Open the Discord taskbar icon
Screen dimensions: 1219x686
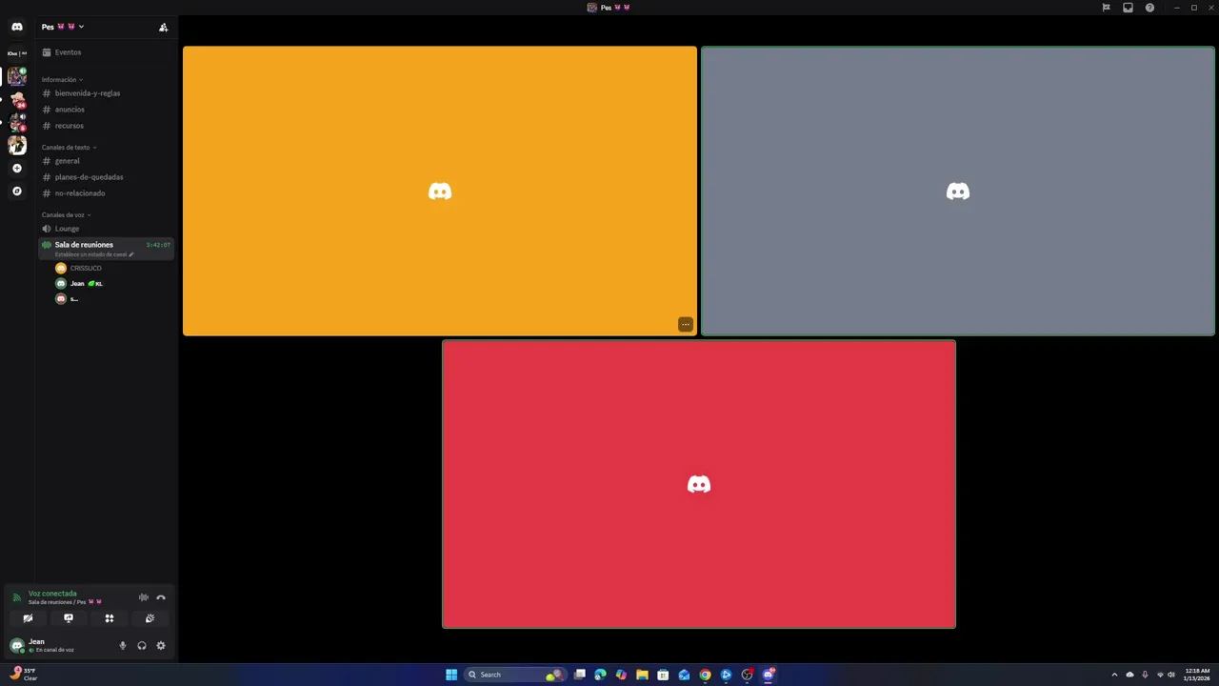768,675
